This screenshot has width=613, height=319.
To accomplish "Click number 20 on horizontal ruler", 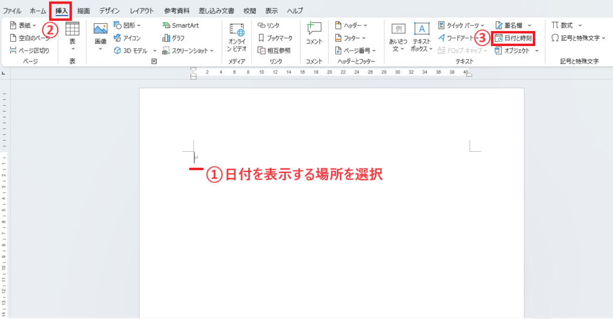I will click(329, 72).
